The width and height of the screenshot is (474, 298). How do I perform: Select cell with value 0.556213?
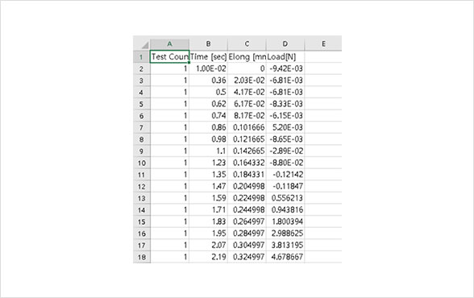pyautogui.click(x=285, y=198)
